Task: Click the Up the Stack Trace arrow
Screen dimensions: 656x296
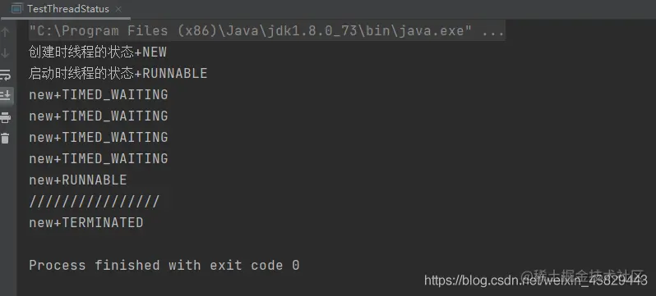Action: (x=5, y=32)
